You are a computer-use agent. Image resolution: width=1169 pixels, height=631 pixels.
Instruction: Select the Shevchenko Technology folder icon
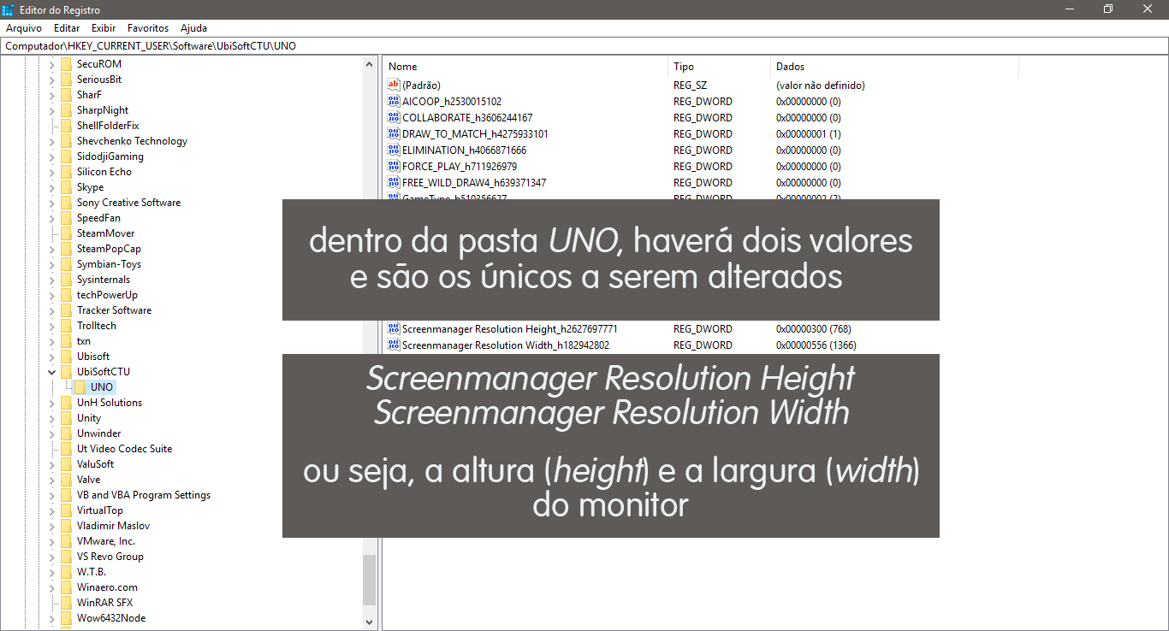(x=66, y=141)
